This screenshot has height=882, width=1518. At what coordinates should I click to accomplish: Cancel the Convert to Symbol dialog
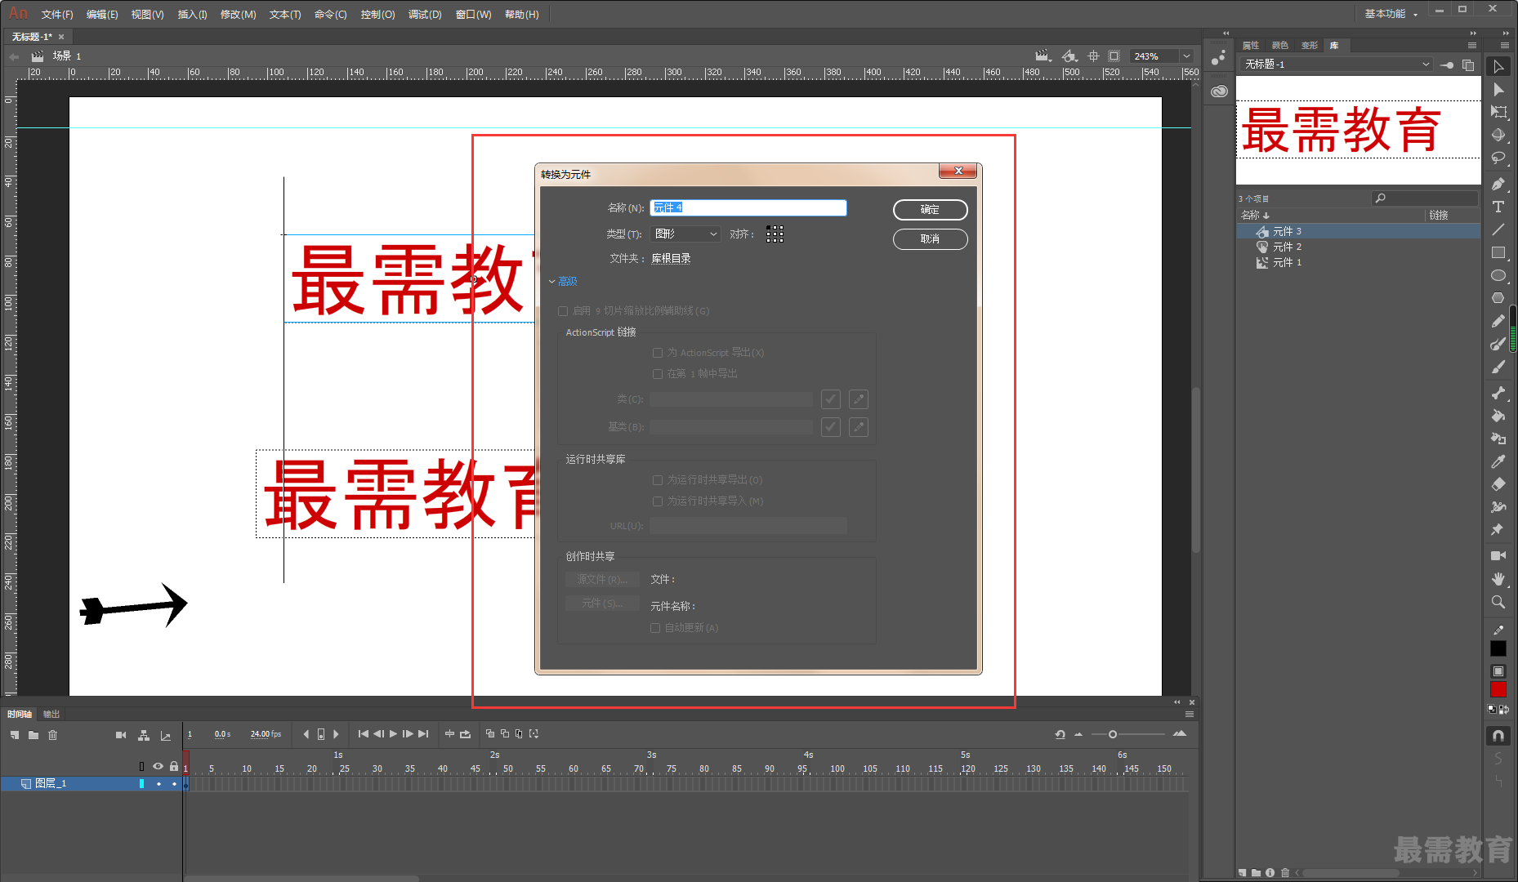(x=931, y=239)
